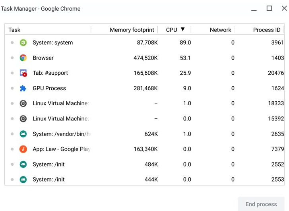The image size is (289, 211).
Task: Click process ID 15392
Action: tap(276, 119)
